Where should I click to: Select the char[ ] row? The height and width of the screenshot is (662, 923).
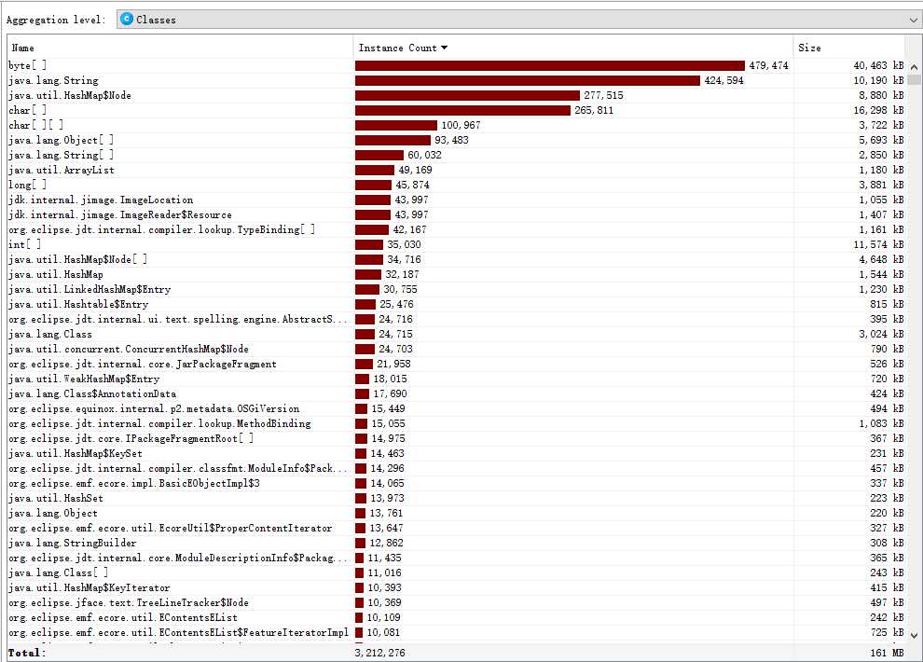pos(456,110)
